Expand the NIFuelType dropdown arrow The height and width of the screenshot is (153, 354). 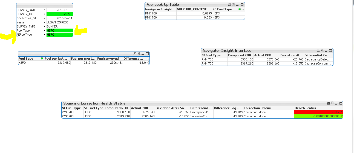[x=44, y=35]
